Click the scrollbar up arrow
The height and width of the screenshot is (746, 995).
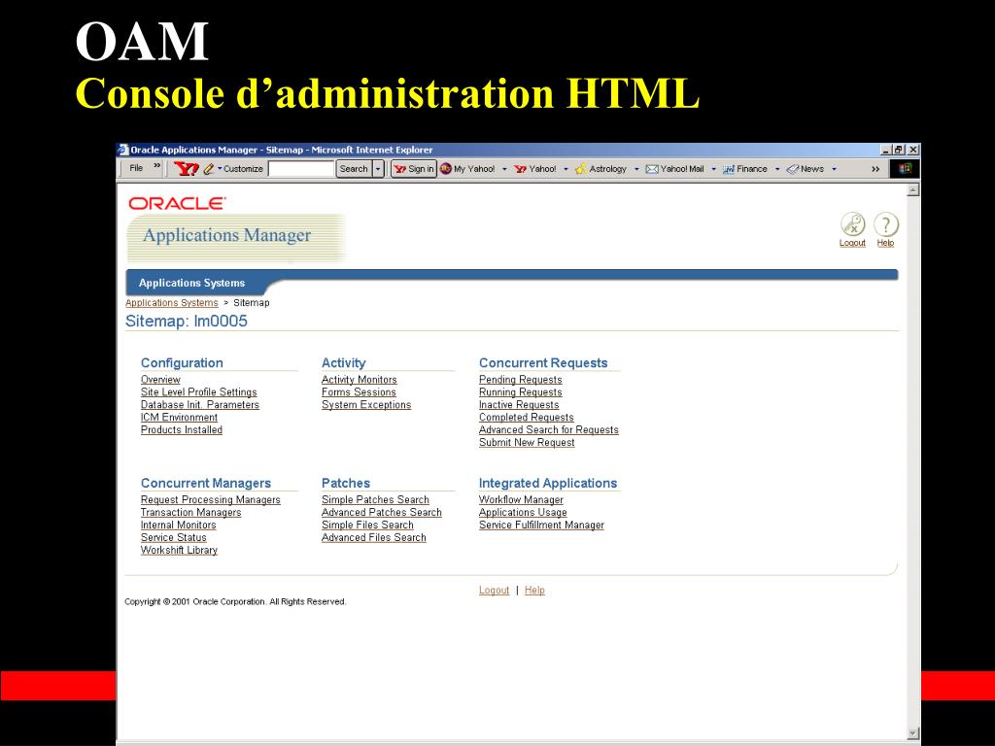(x=913, y=190)
